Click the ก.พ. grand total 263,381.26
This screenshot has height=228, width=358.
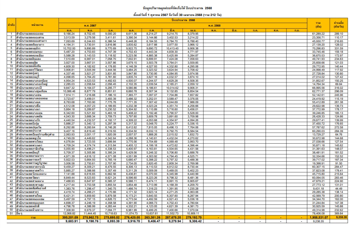(x=153, y=217)
